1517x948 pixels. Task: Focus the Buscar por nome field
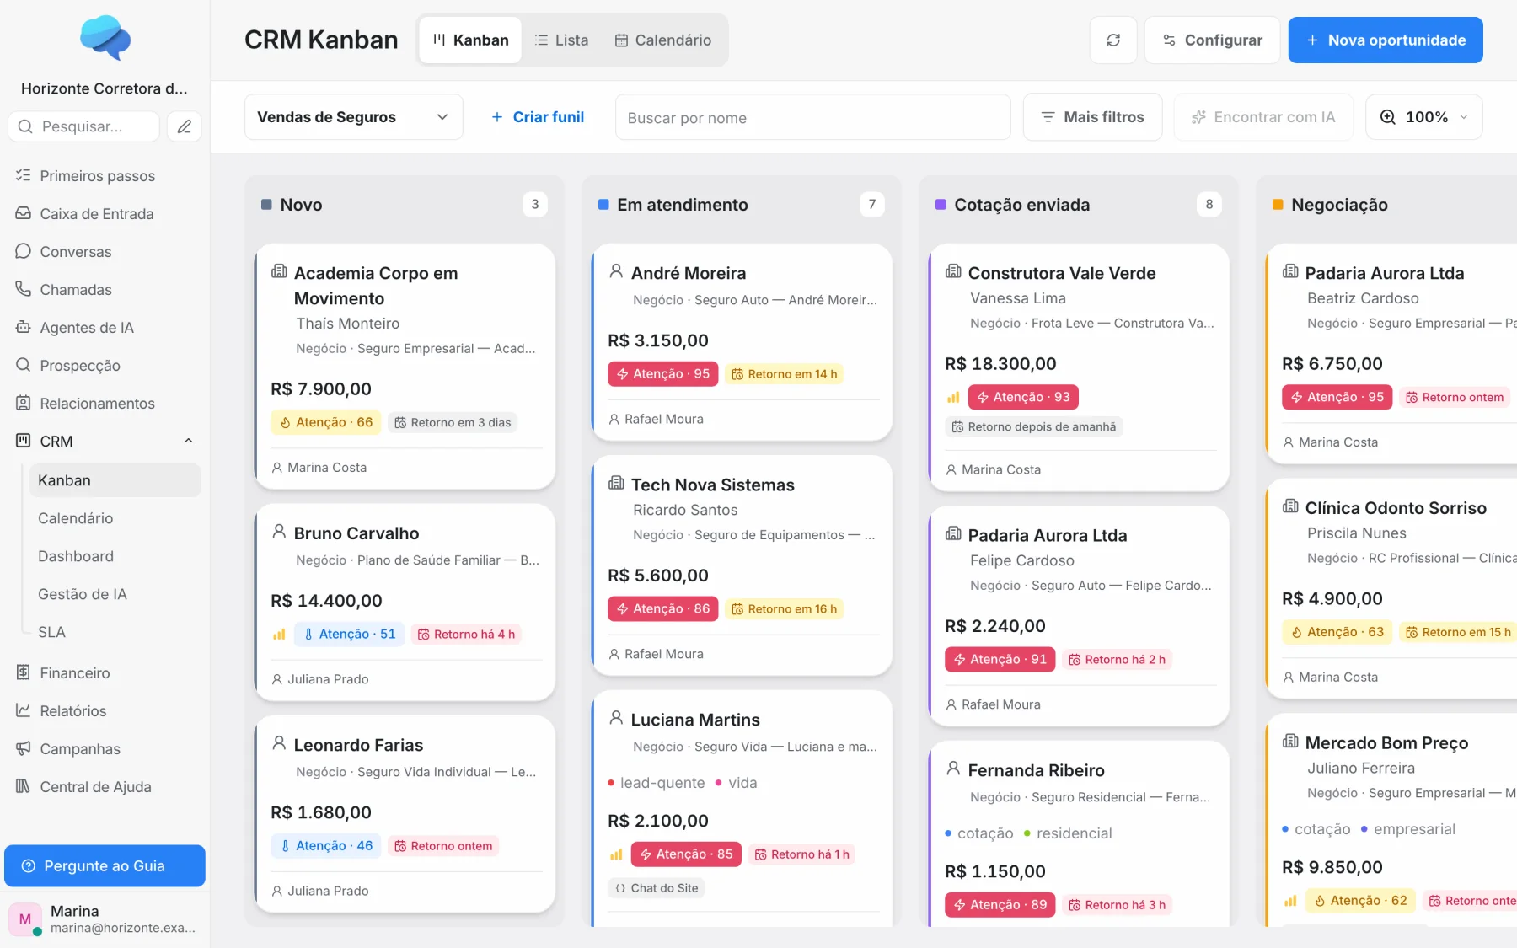812,117
